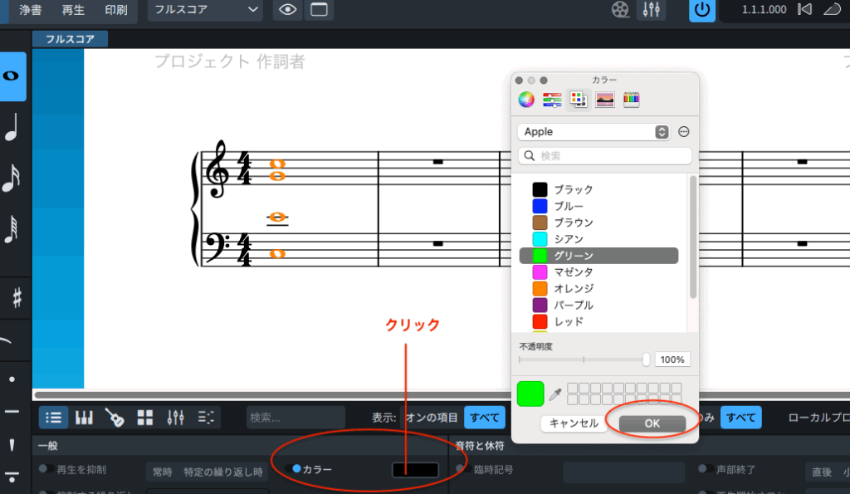Screen dimensions: 850x494
Task: Open the Apple color palette dropdown
Action: tap(594, 132)
